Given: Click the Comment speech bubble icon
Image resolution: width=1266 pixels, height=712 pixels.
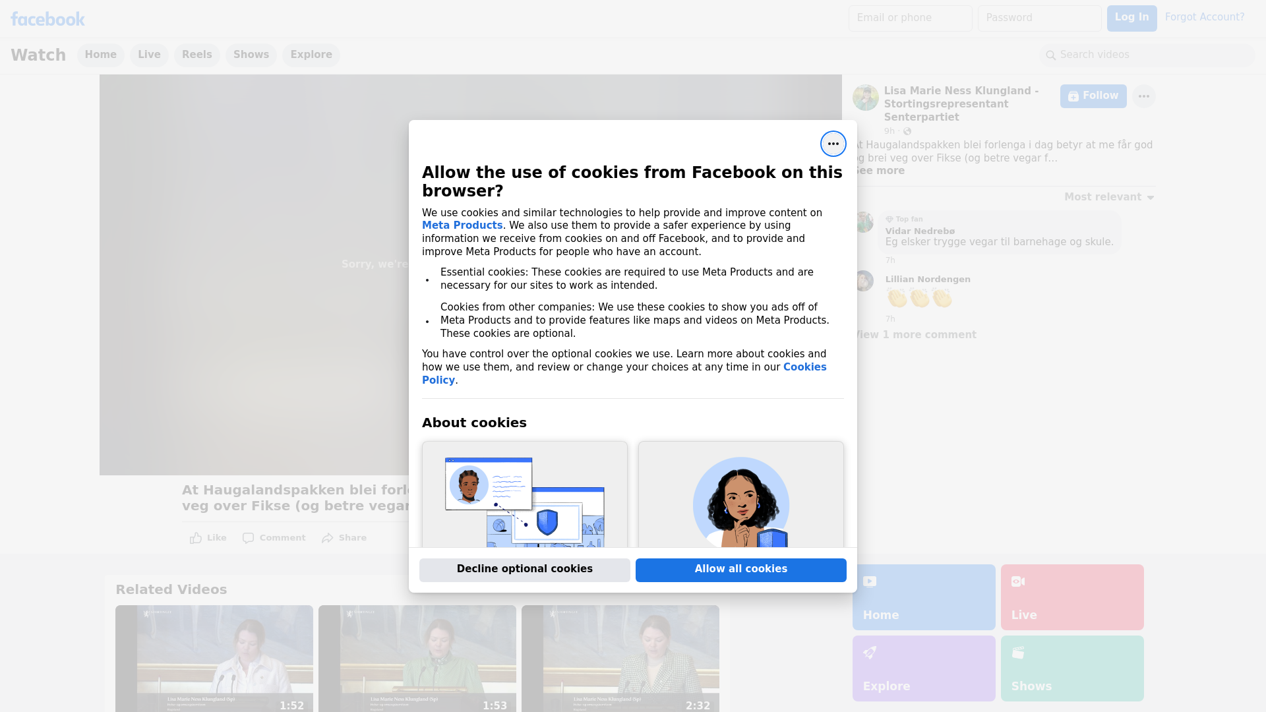Looking at the screenshot, I should pos(248,538).
